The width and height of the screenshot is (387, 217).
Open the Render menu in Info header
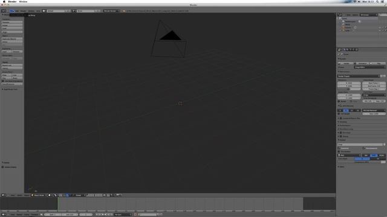coord(23,11)
